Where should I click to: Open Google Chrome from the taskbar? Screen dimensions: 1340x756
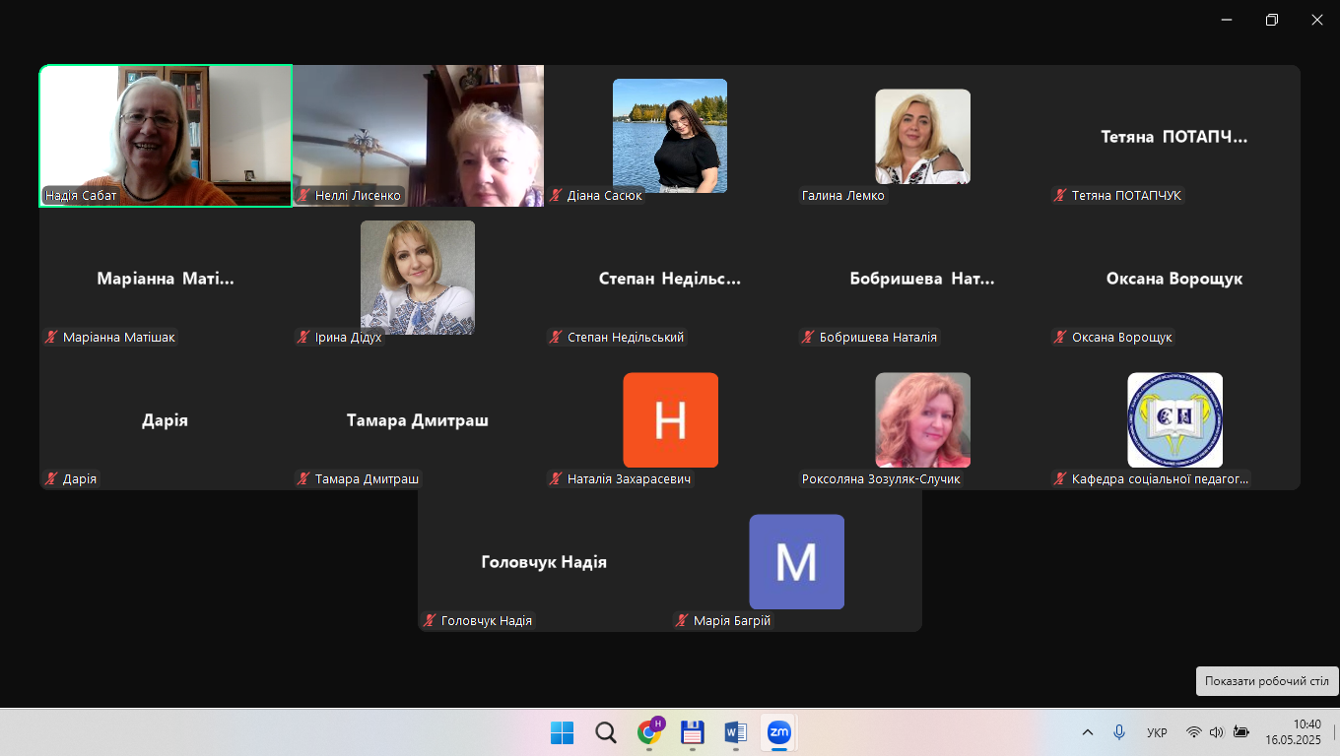tap(649, 732)
